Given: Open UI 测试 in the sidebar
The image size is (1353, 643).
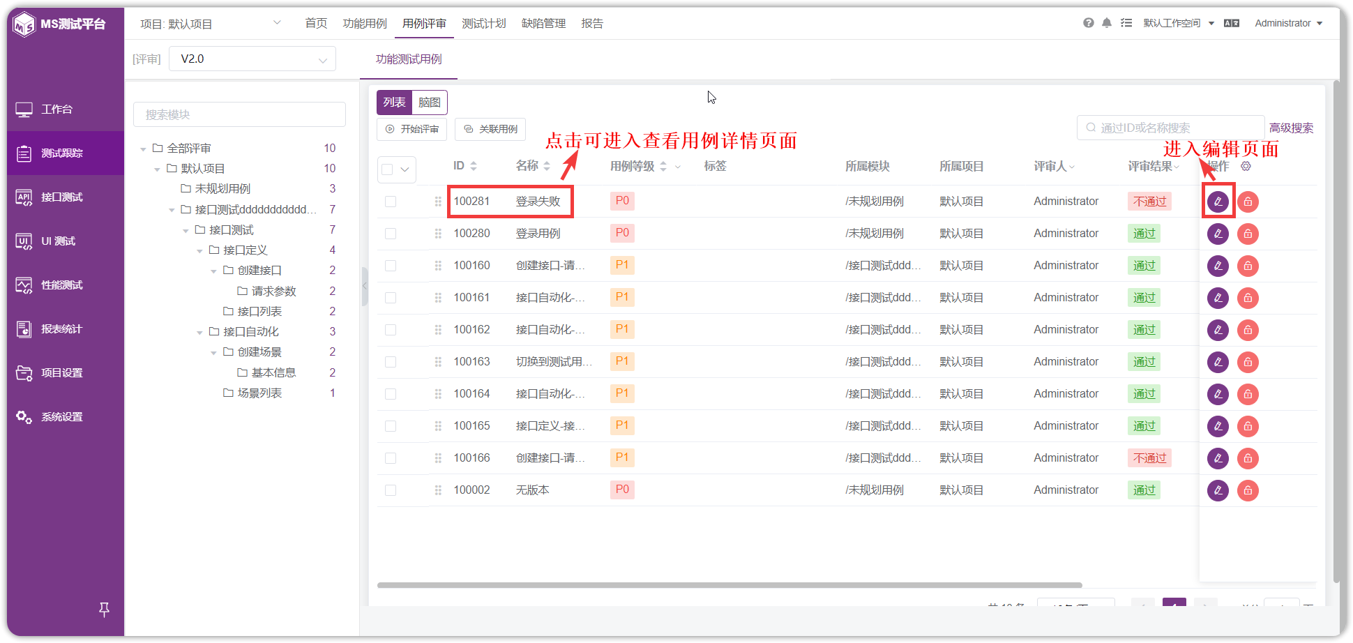Looking at the screenshot, I should (x=66, y=241).
